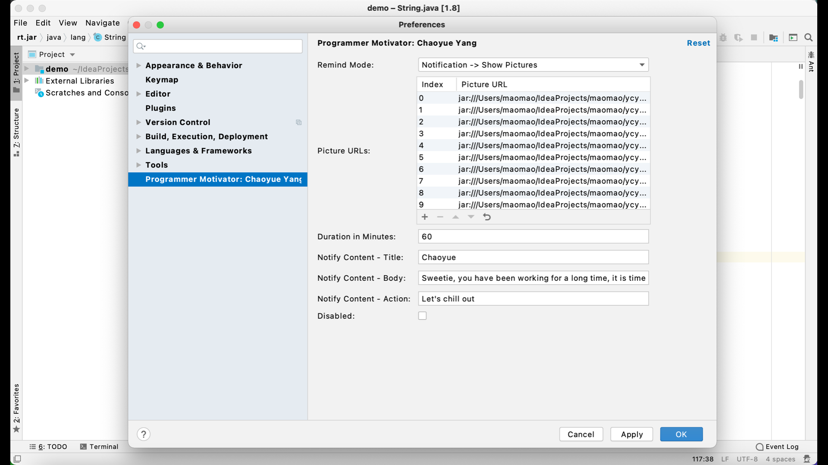The height and width of the screenshot is (465, 828).
Task: Click the Reset link
Action: 698,43
